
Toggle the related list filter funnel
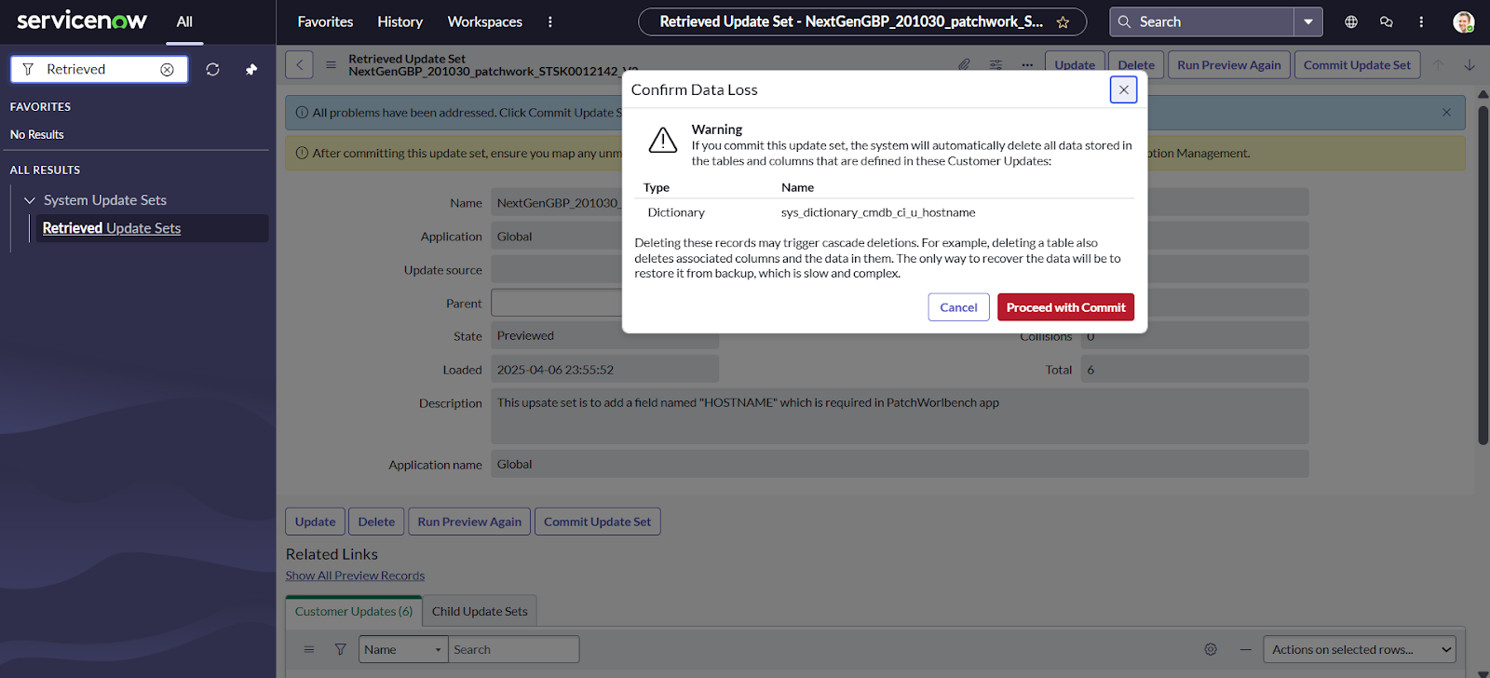(x=341, y=649)
